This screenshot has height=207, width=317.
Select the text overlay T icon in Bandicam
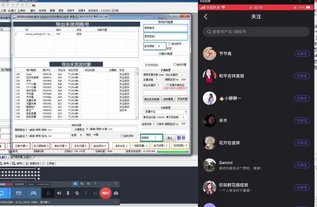tap(85, 193)
